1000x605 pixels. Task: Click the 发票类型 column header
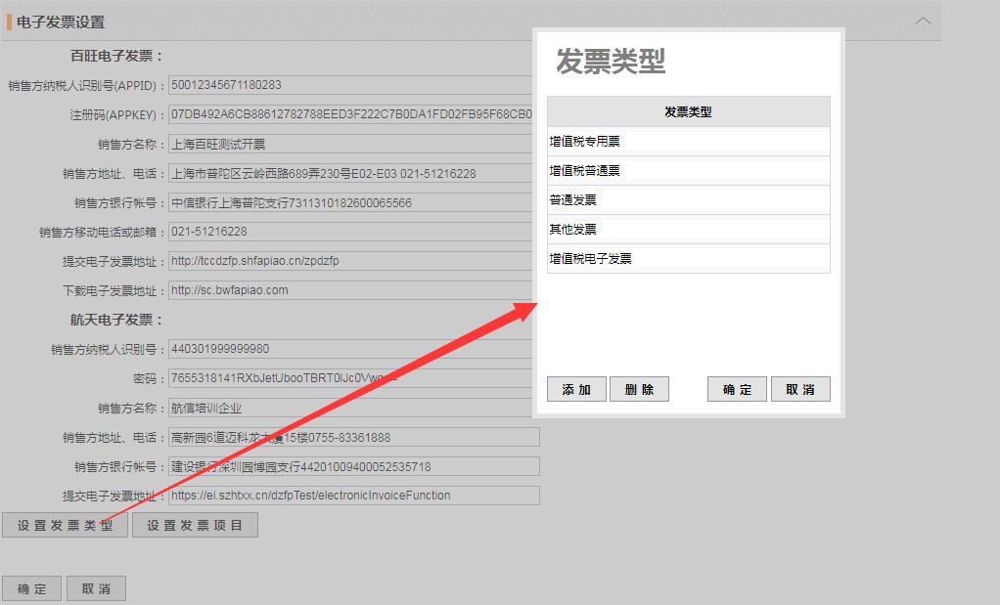point(688,112)
